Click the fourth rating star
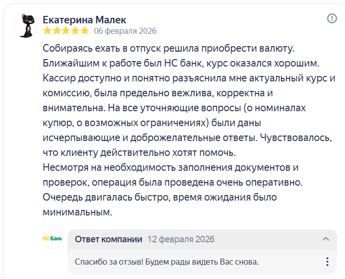 click(74, 31)
